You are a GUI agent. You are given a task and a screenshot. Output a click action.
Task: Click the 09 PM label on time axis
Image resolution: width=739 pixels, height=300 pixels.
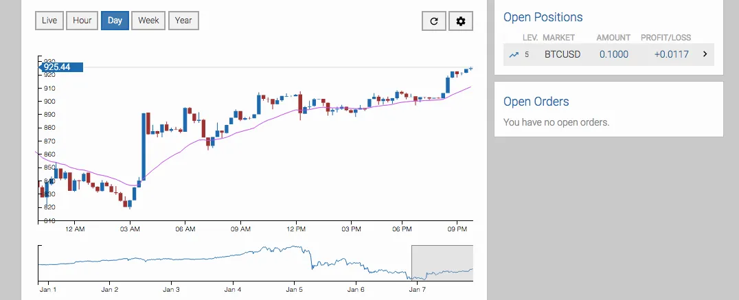[x=457, y=229]
